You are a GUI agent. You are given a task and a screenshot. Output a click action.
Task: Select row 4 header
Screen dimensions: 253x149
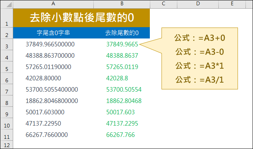pyautogui.click(x=7, y=56)
